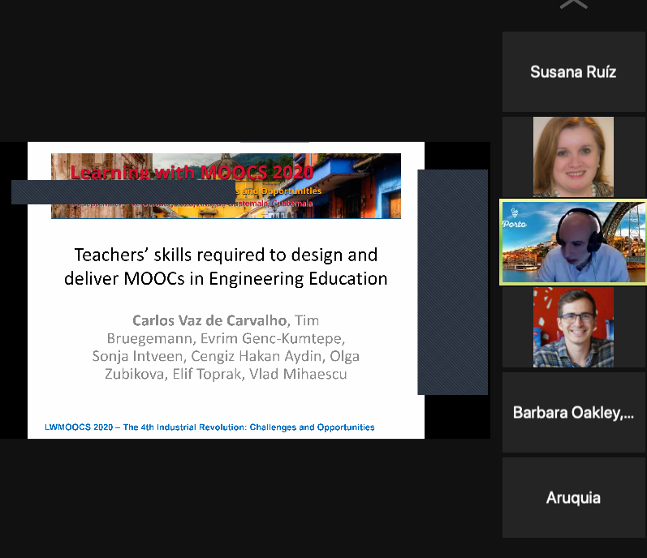Viewport: 647px width, 558px height.
Task: Click the text 'Sonja Intveen, Cengiz Hakan Aydin, Olga'
Action: pyautogui.click(x=226, y=356)
